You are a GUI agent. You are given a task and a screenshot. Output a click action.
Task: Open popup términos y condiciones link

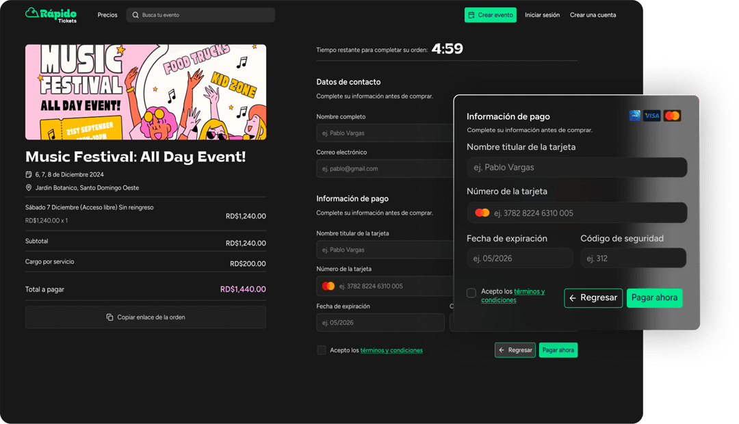tap(513, 296)
